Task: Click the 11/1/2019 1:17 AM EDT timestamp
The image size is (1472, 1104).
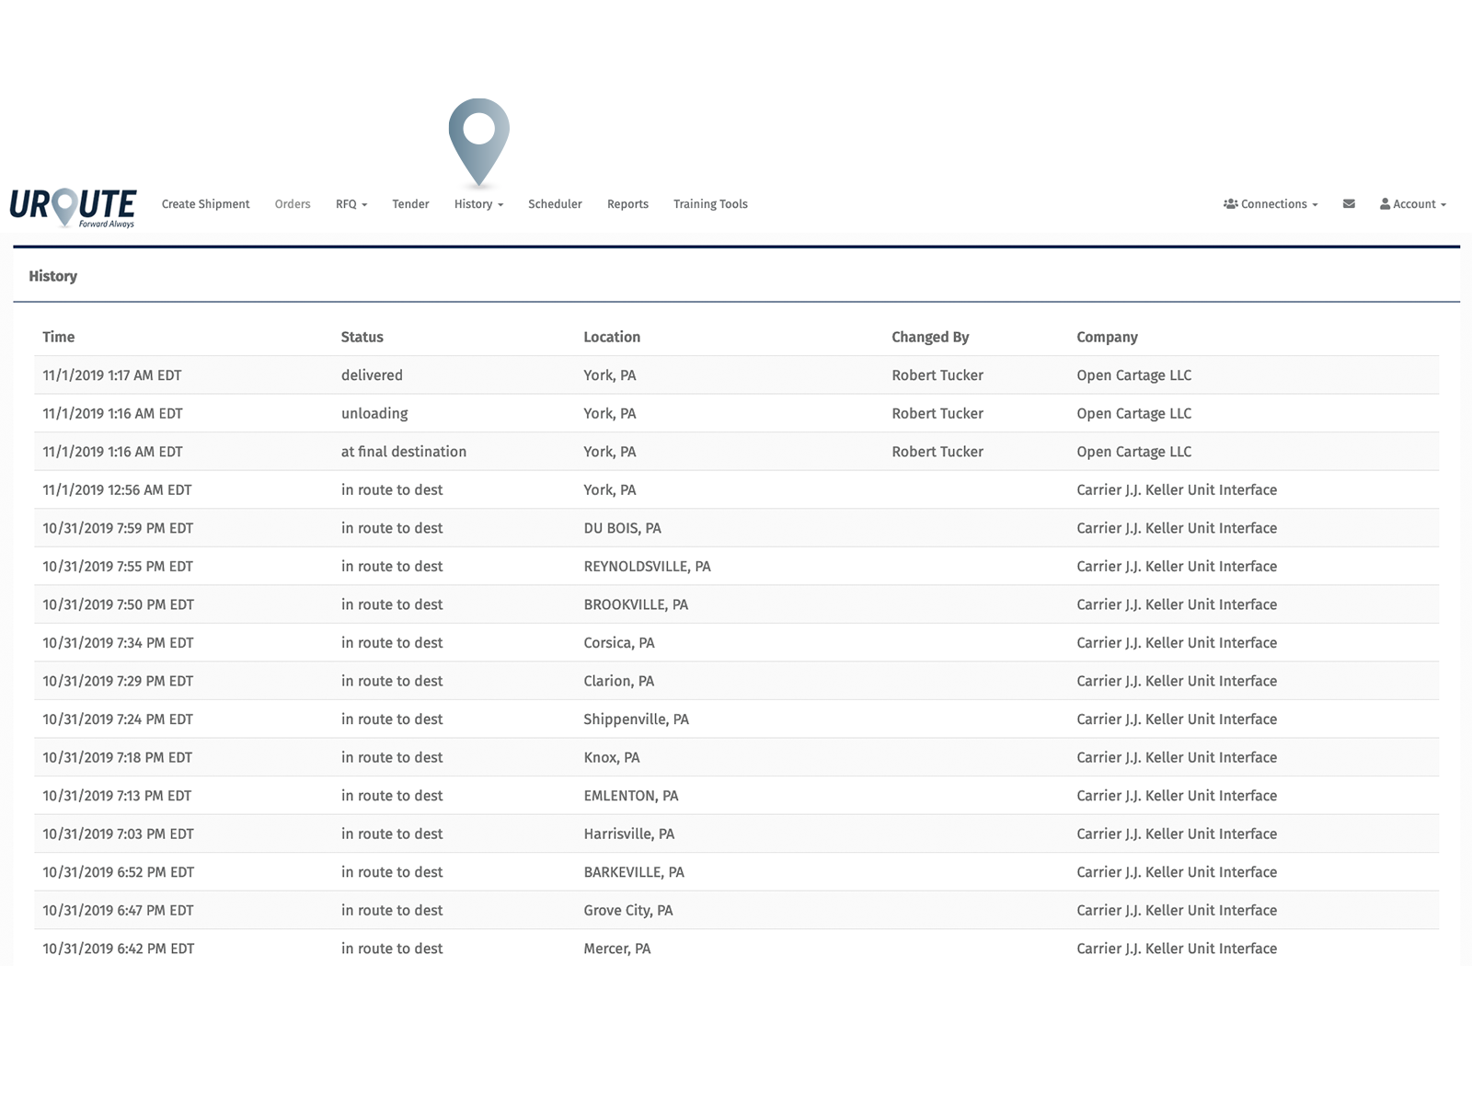Action: [x=112, y=375]
